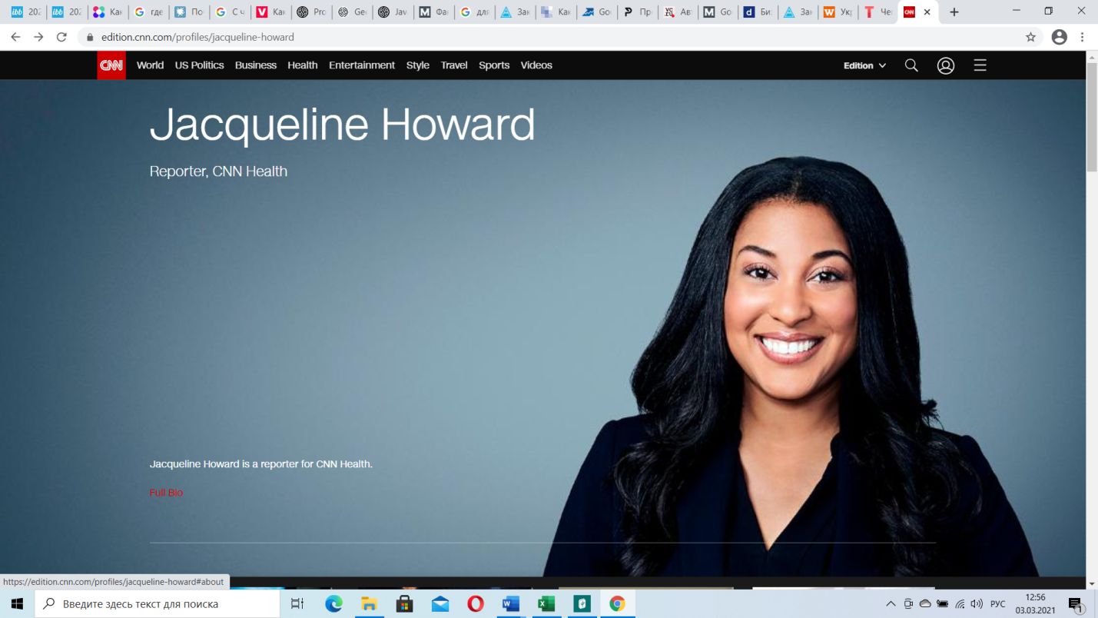
Task: Go back to the previous page
Action: point(15,37)
